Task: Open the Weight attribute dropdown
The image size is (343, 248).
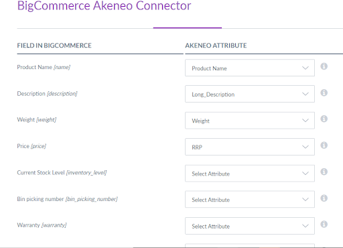Action: (x=250, y=121)
